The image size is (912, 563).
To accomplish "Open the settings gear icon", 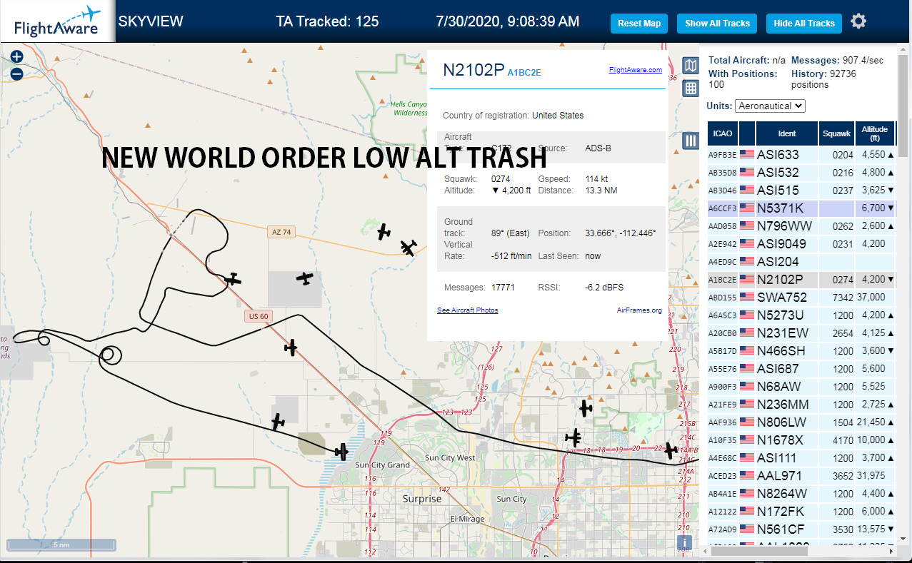I will coord(858,21).
